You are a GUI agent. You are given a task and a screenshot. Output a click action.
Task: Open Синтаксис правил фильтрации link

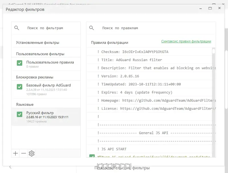pos(186,41)
